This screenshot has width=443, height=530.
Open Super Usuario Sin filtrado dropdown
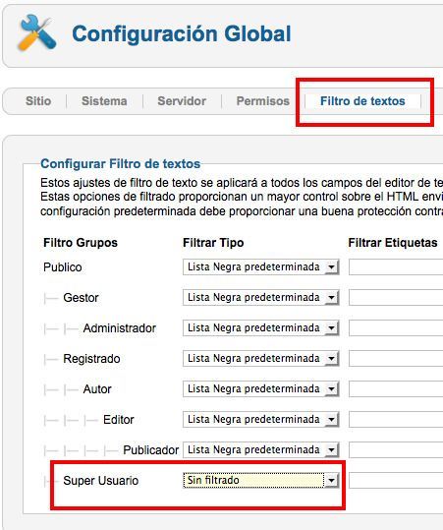pos(260,480)
